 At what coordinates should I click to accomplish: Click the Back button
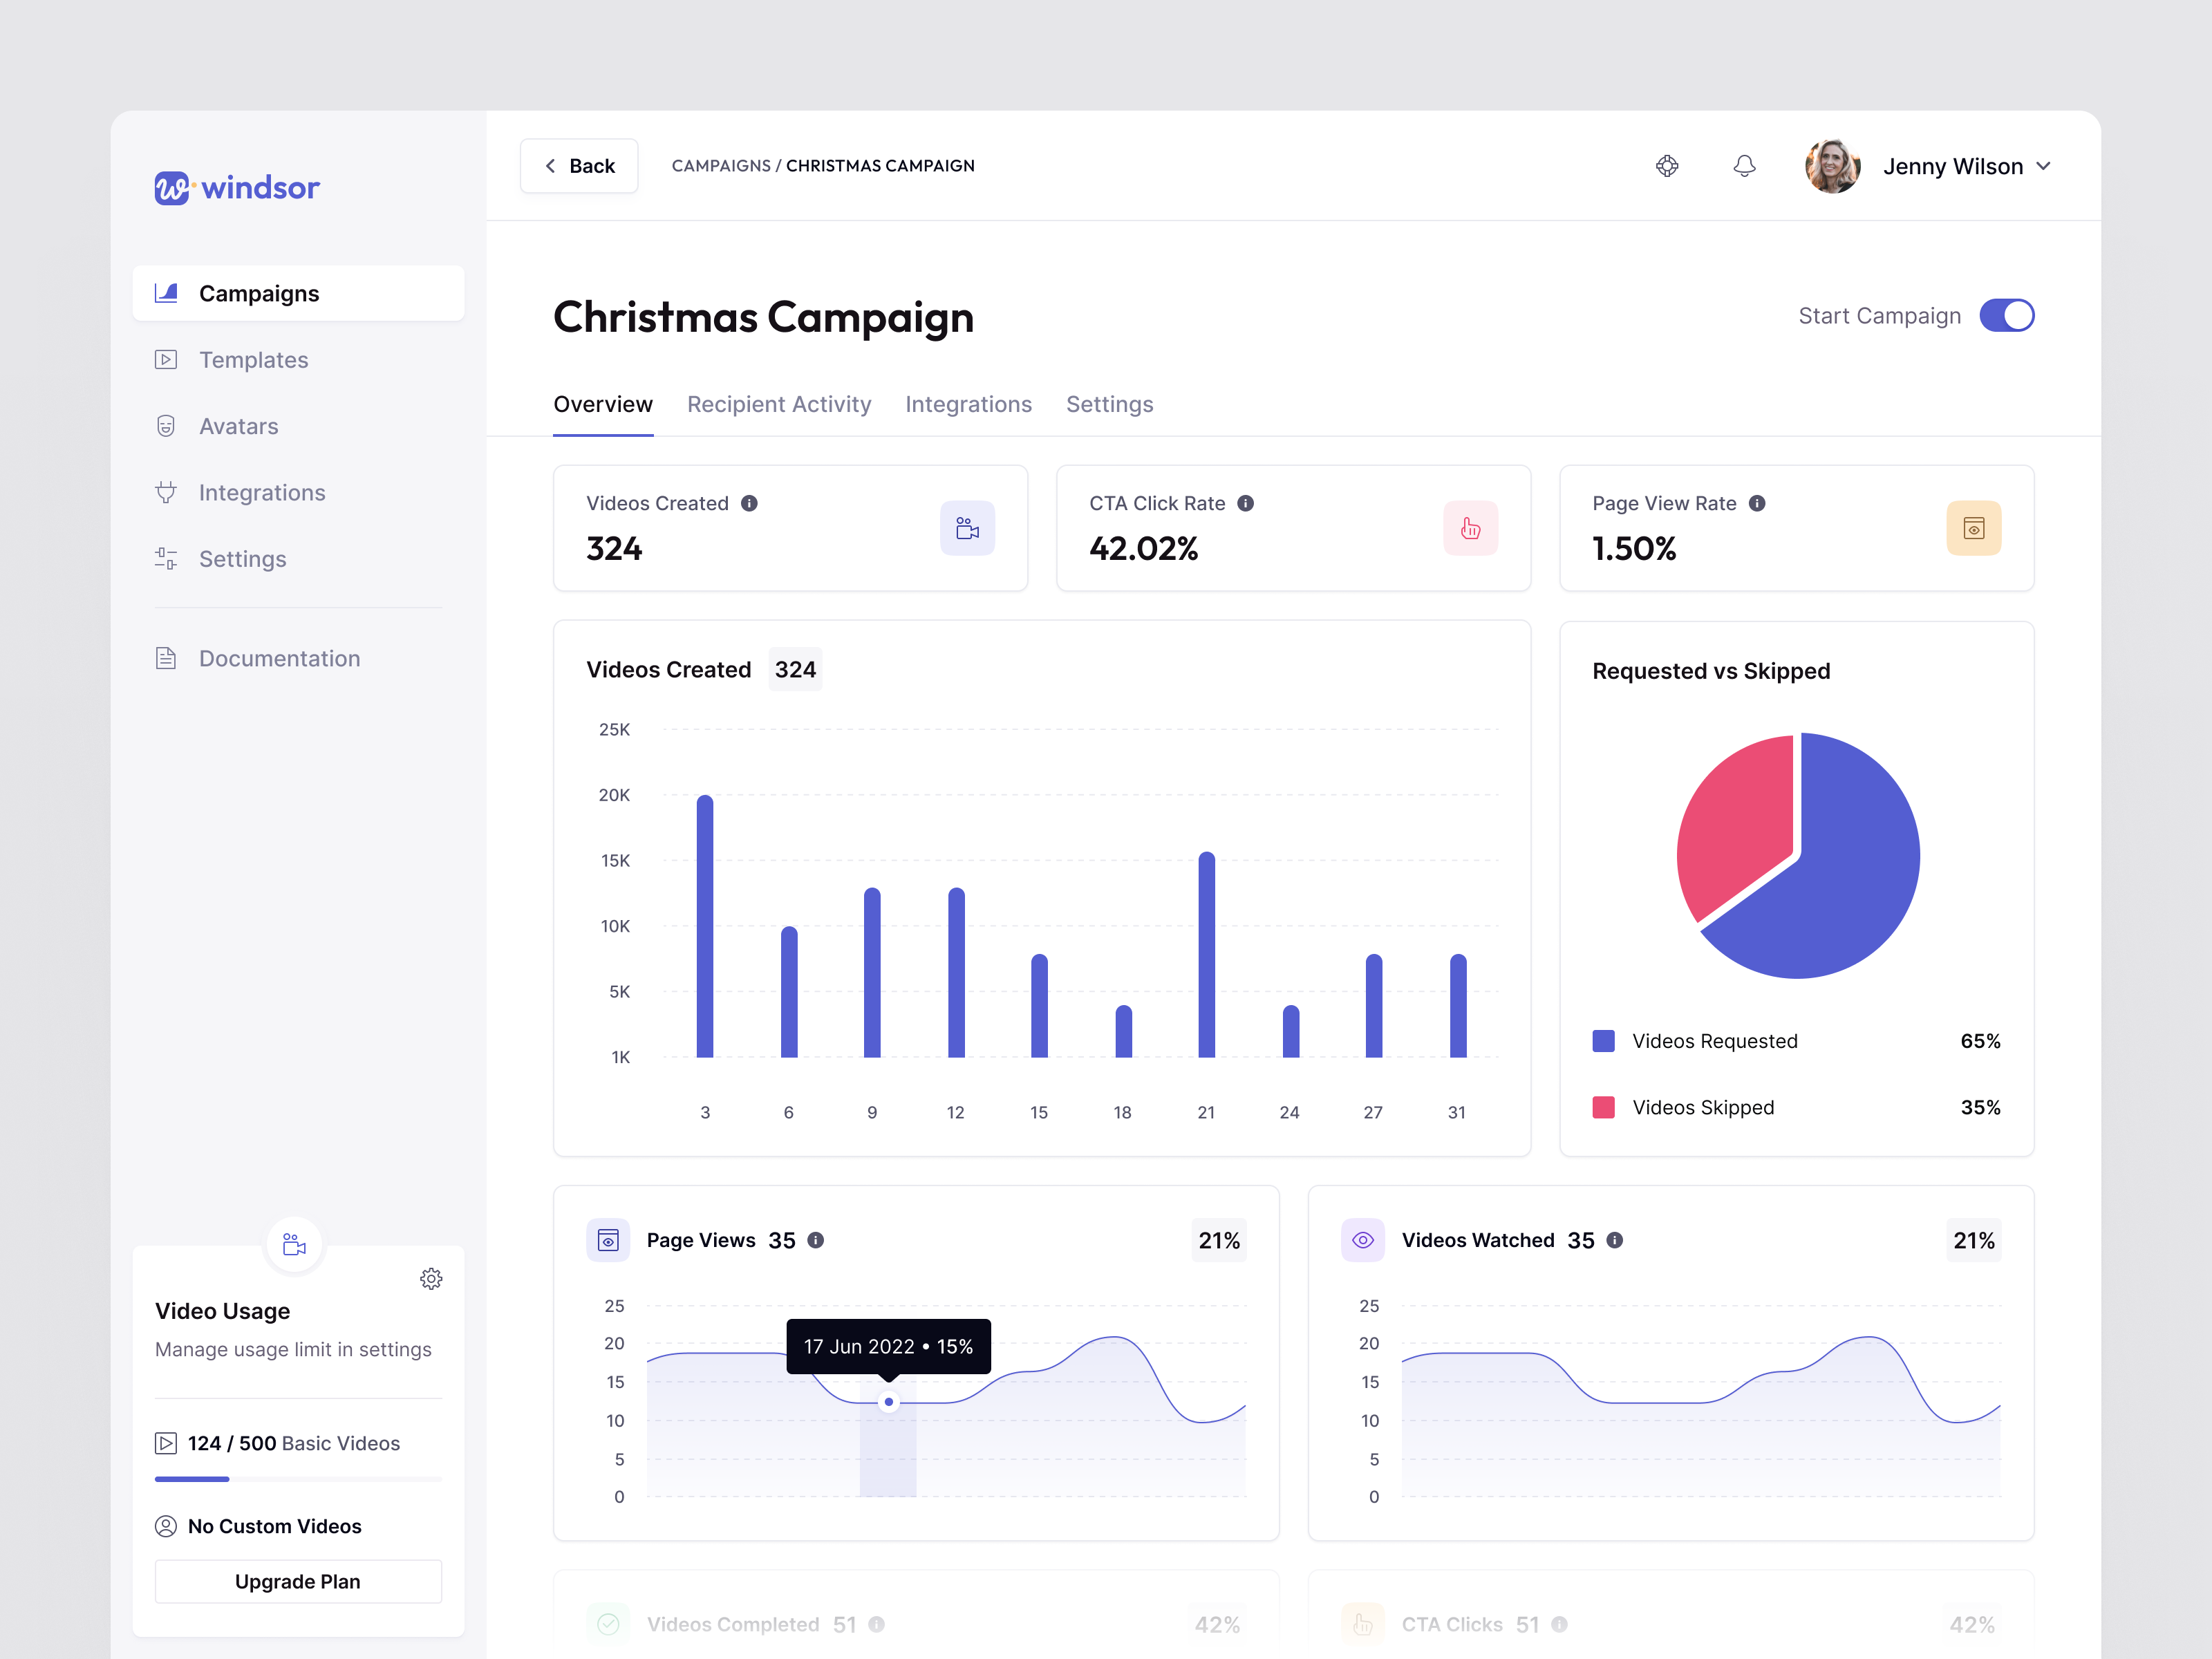click(x=579, y=165)
